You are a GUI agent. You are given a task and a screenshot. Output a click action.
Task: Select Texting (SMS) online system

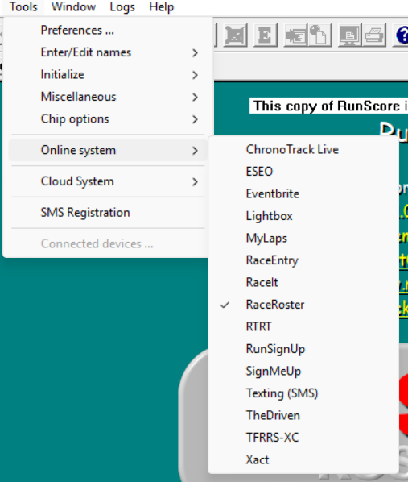click(303, 393)
